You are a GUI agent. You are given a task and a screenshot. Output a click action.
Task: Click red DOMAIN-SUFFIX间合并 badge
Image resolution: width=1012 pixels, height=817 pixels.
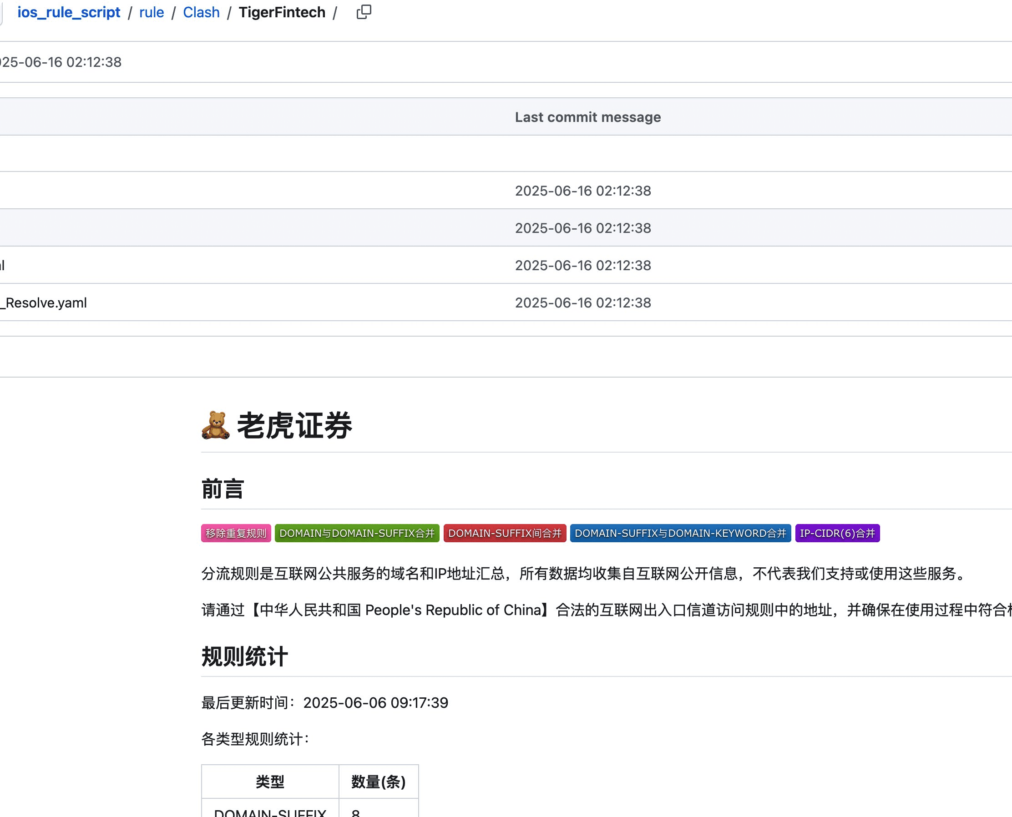point(505,533)
